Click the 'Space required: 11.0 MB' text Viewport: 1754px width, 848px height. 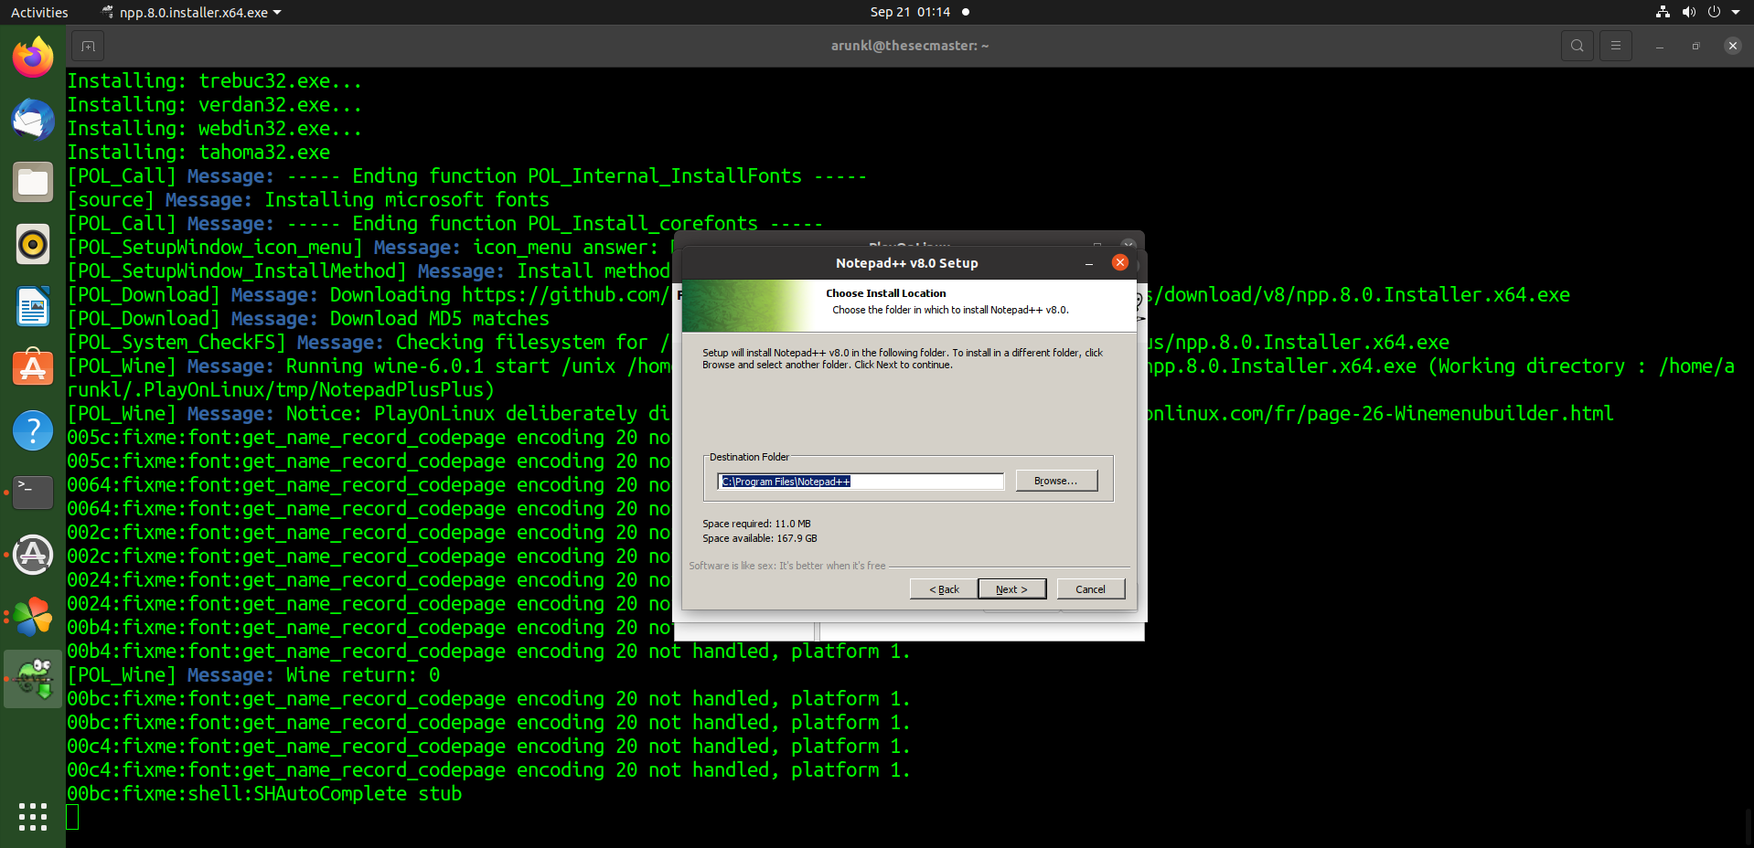pyautogui.click(x=756, y=524)
